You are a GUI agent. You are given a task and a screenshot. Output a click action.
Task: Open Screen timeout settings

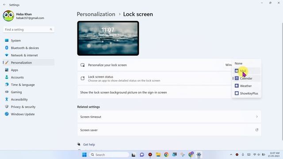point(169,117)
